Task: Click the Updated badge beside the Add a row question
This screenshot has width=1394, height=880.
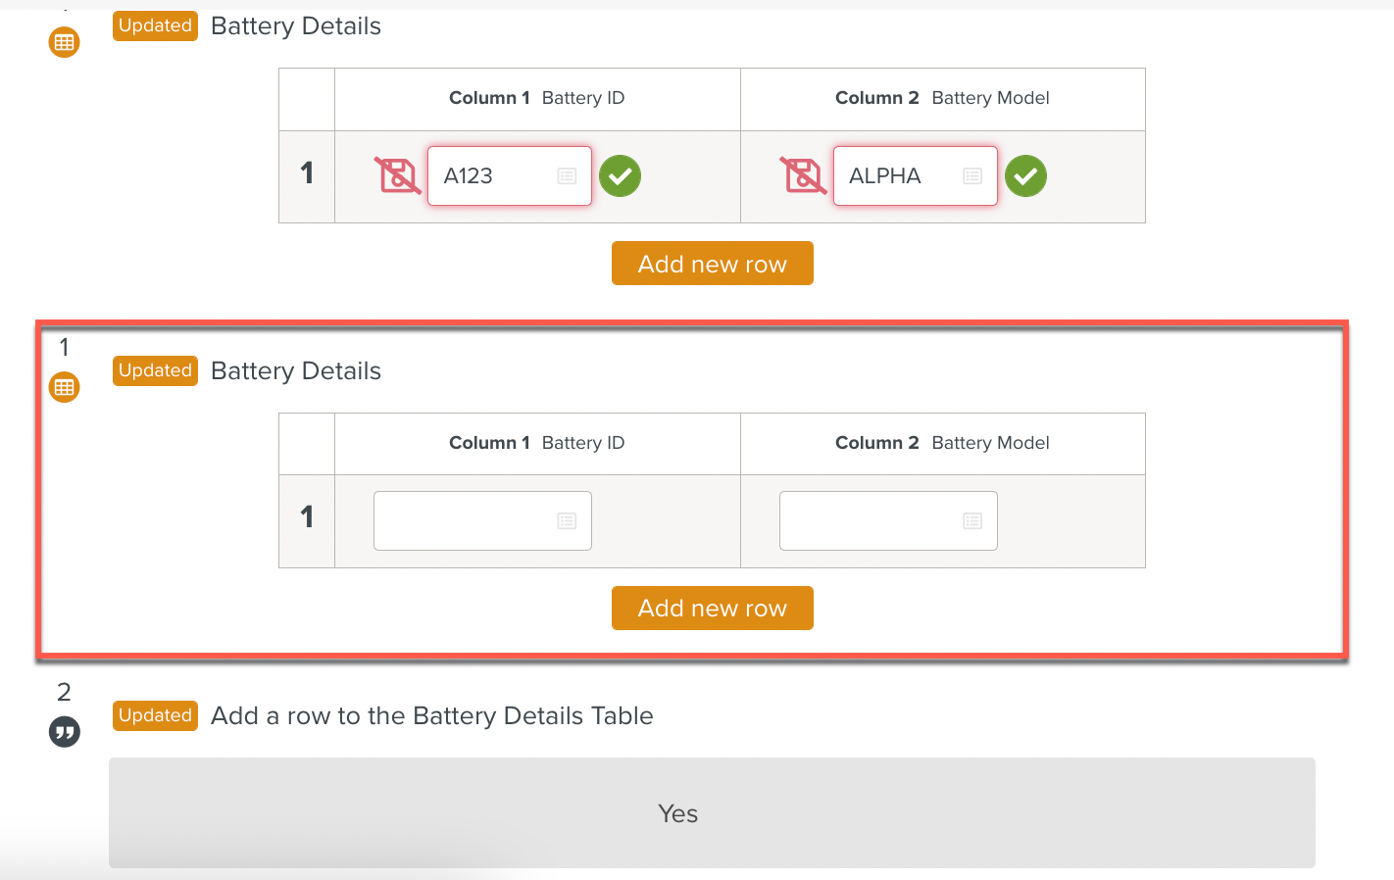Action: [155, 715]
